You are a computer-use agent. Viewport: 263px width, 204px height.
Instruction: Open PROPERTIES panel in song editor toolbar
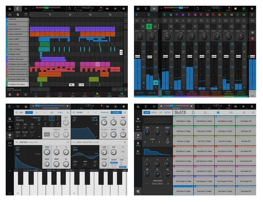tap(122, 94)
